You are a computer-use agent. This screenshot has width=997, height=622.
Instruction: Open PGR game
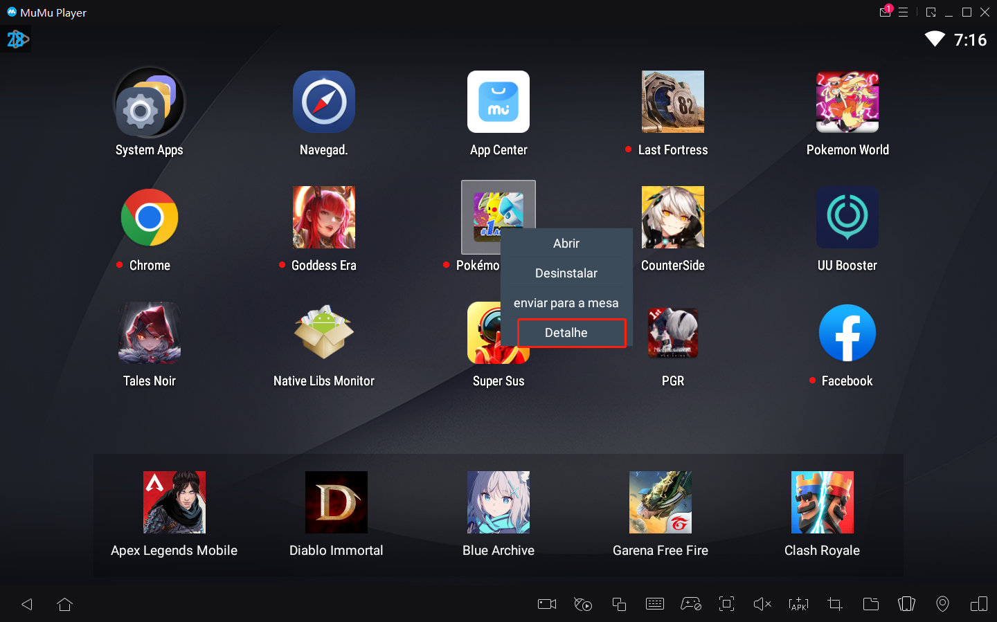[x=673, y=333]
